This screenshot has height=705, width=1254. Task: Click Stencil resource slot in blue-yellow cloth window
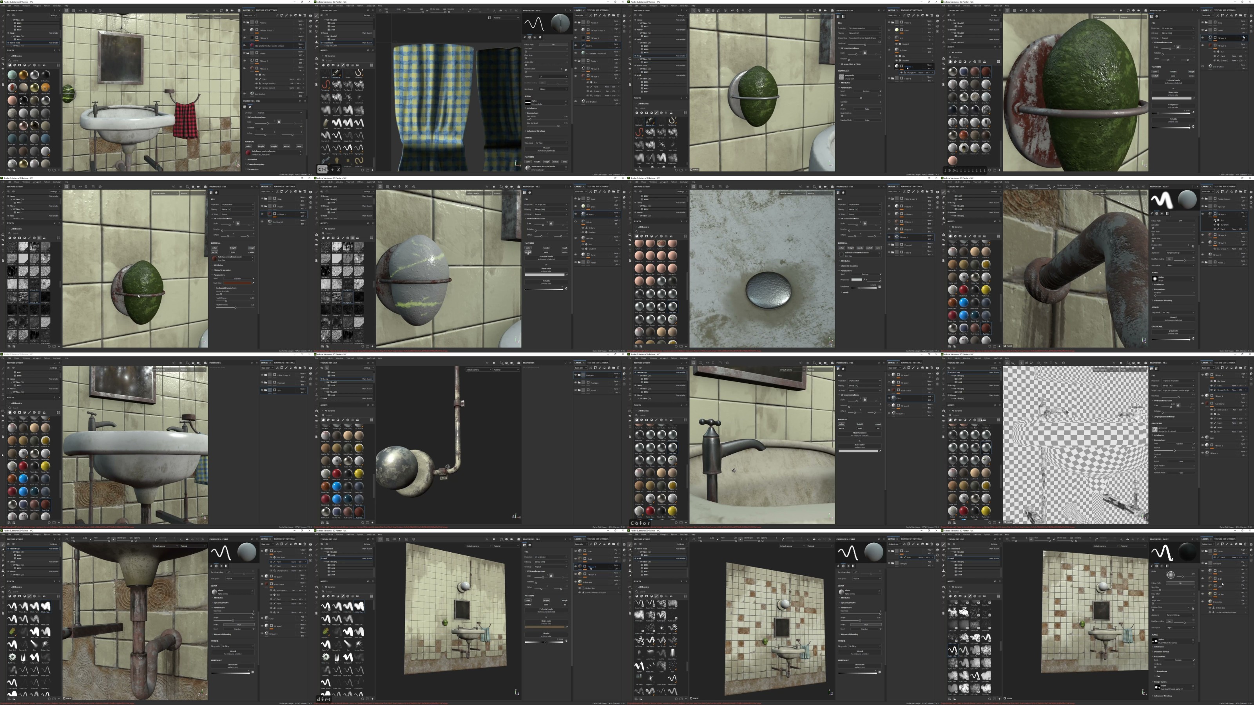[x=546, y=149]
